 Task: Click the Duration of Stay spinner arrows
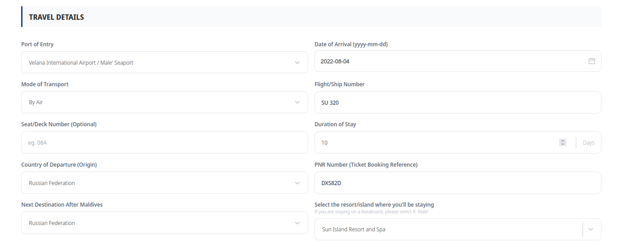point(562,142)
